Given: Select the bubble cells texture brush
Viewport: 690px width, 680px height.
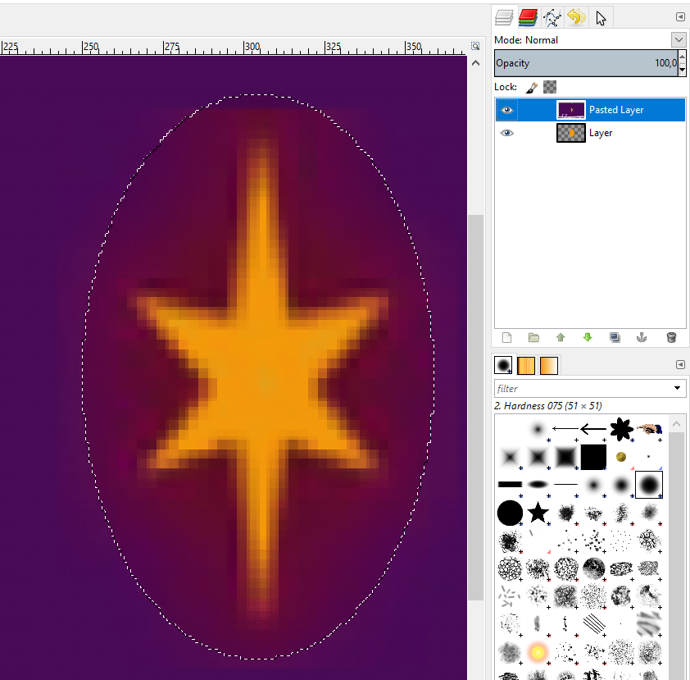Looking at the screenshot, I should point(510,568).
